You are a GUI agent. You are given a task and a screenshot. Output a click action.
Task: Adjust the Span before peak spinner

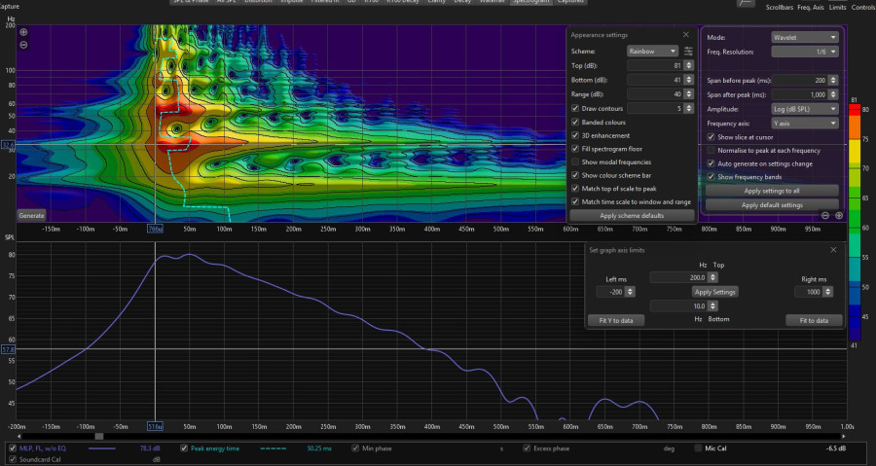point(833,81)
